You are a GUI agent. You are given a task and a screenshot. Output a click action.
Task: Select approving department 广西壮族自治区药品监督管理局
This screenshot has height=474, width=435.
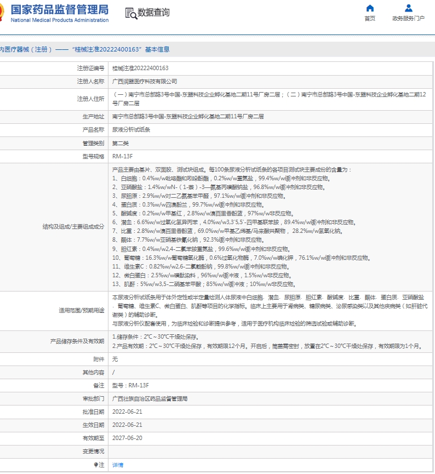pyautogui.click(x=150, y=399)
